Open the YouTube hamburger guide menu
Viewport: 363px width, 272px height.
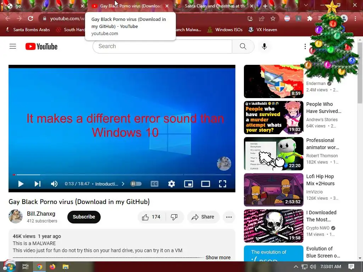tap(13, 46)
